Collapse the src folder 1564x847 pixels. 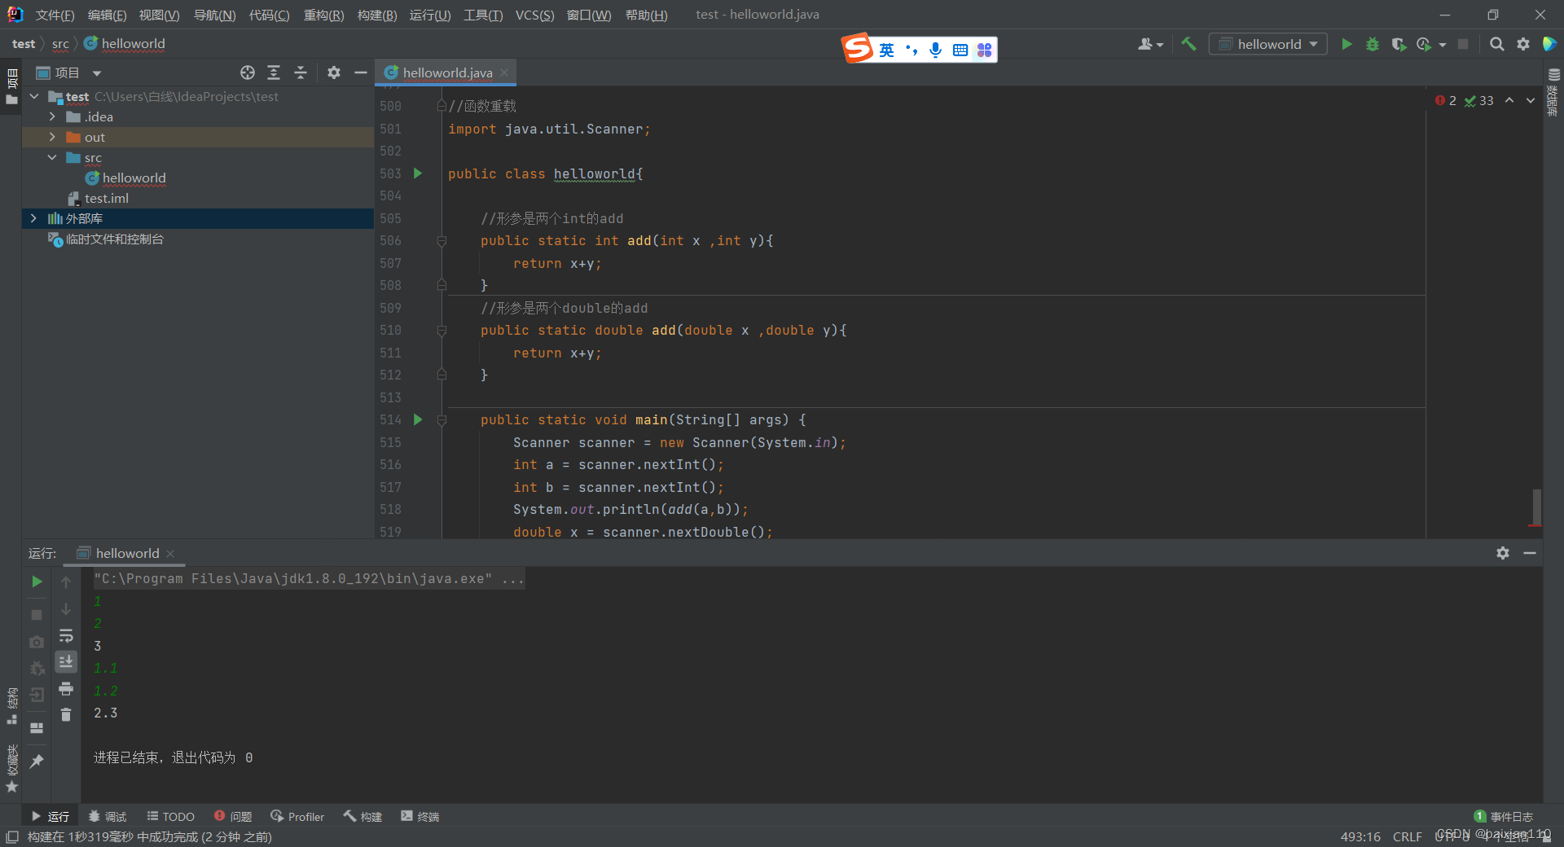coord(52,157)
